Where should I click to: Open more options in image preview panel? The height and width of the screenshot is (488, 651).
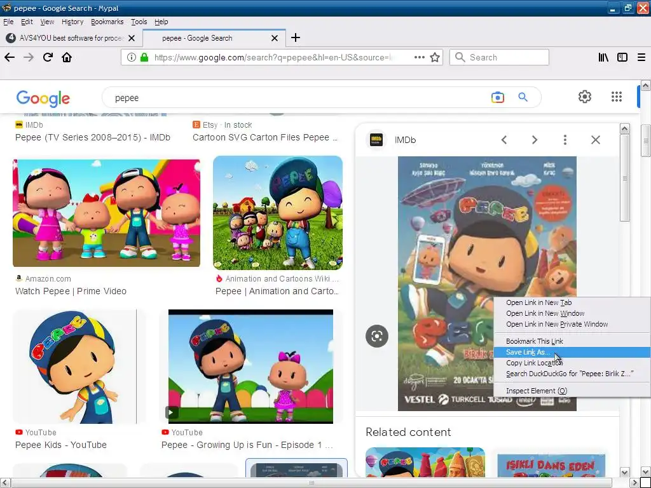[565, 140]
